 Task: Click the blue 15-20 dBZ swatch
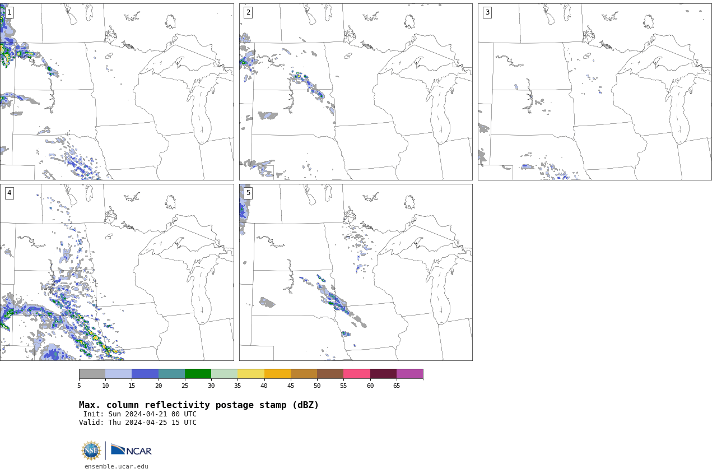(145, 374)
